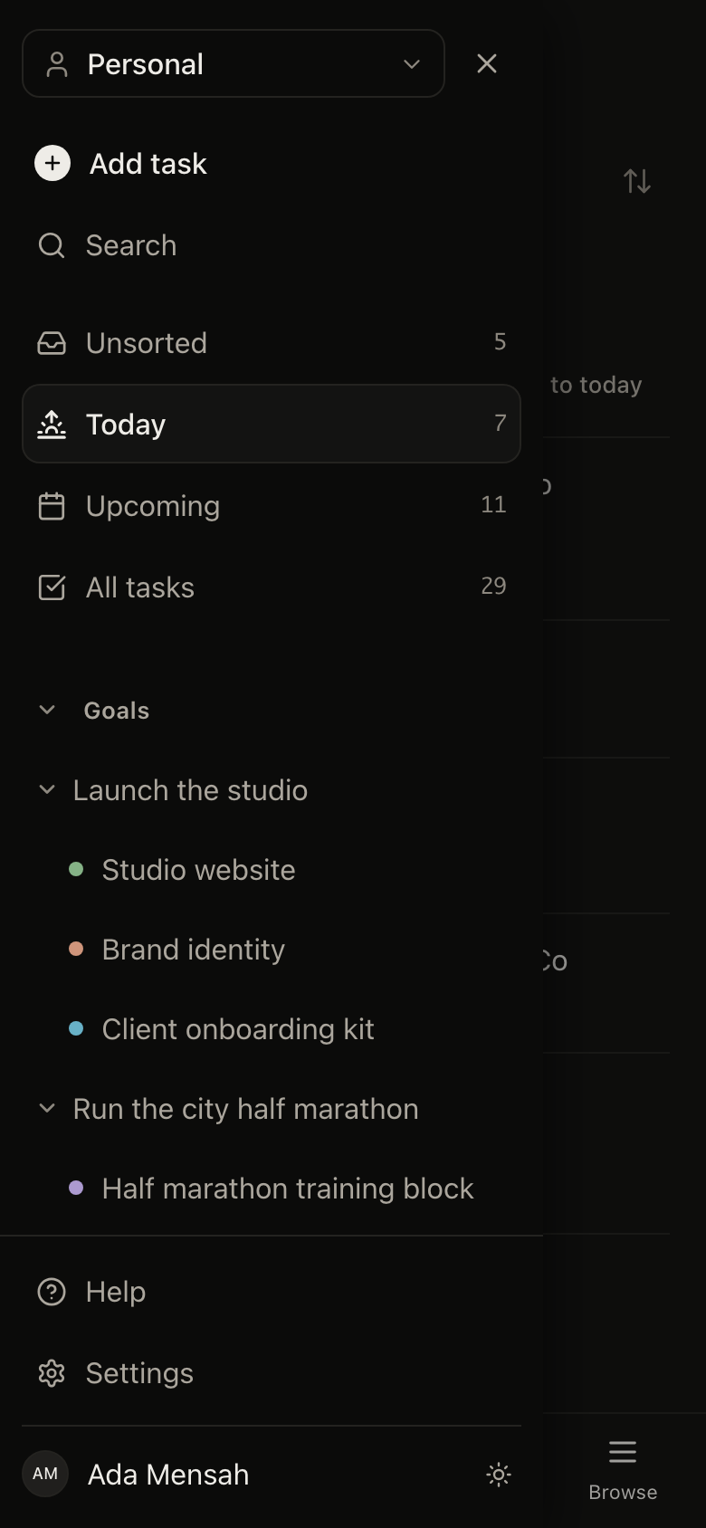Open Settings

272,1373
